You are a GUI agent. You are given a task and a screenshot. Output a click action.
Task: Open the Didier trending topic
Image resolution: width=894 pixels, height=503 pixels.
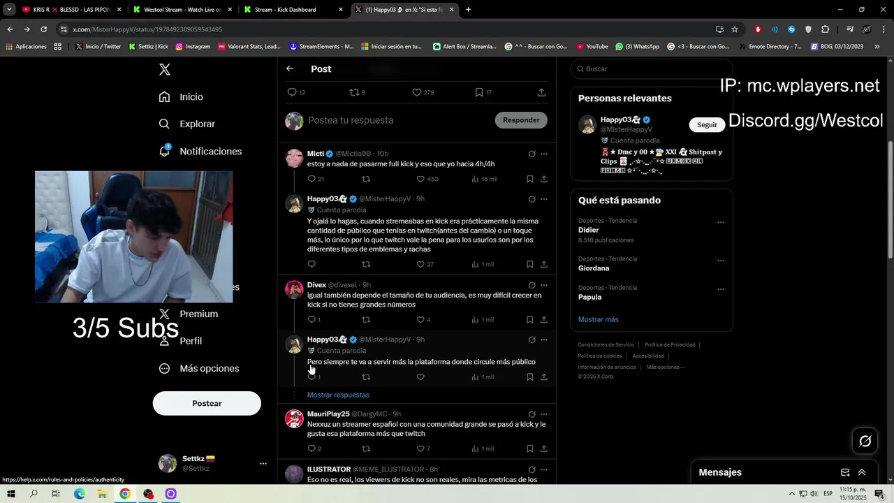[x=589, y=230]
